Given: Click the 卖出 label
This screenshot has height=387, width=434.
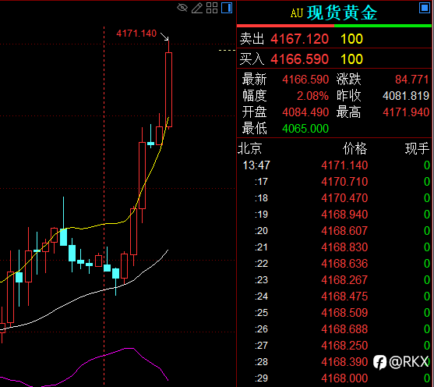Looking at the screenshot, I should 252,39.
